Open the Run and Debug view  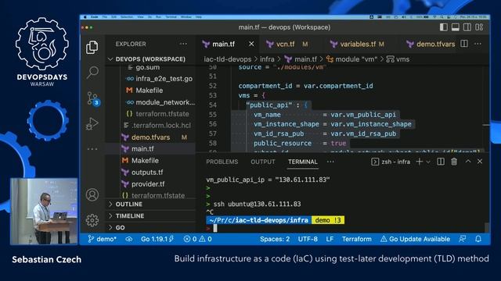click(92, 123)
